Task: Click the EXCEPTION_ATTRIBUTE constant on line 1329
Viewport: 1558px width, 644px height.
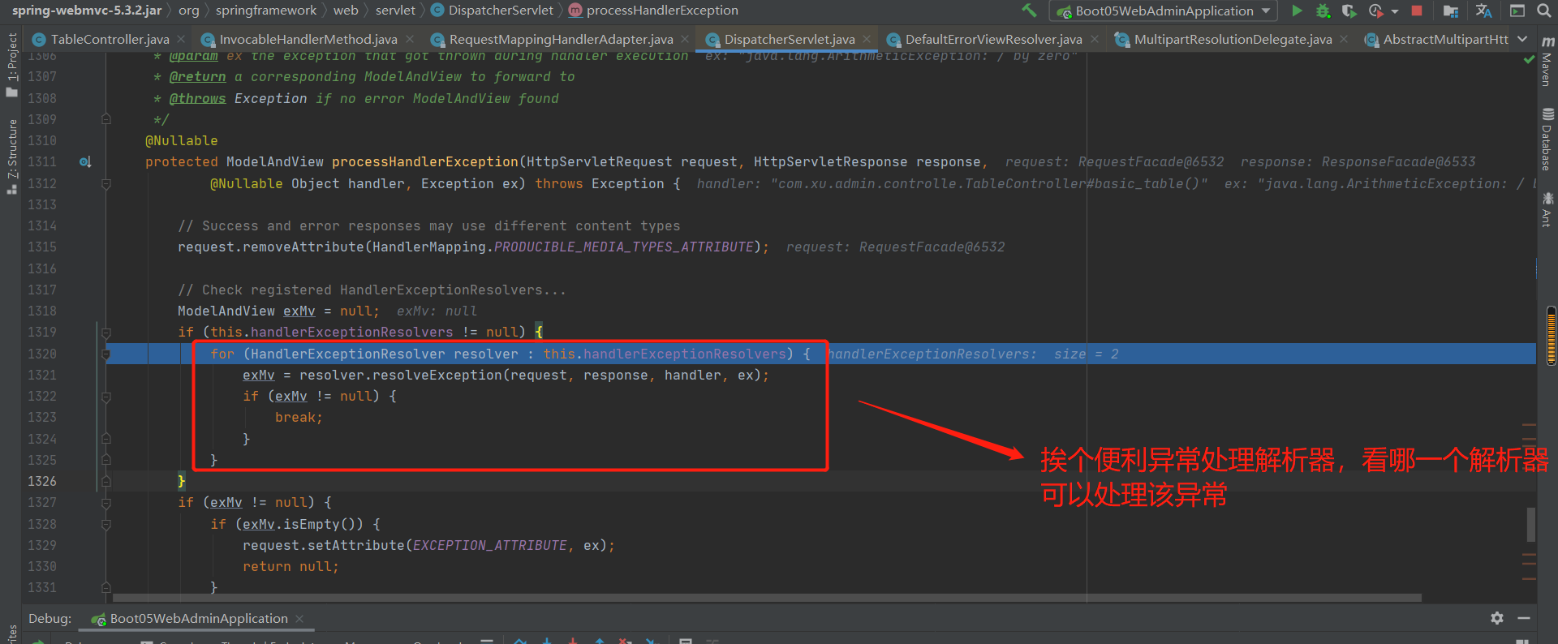Action: [490, 546]
